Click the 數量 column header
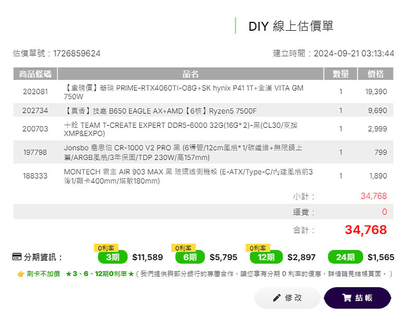The width and height of the screenshot is (407, 321). [341, 73]
